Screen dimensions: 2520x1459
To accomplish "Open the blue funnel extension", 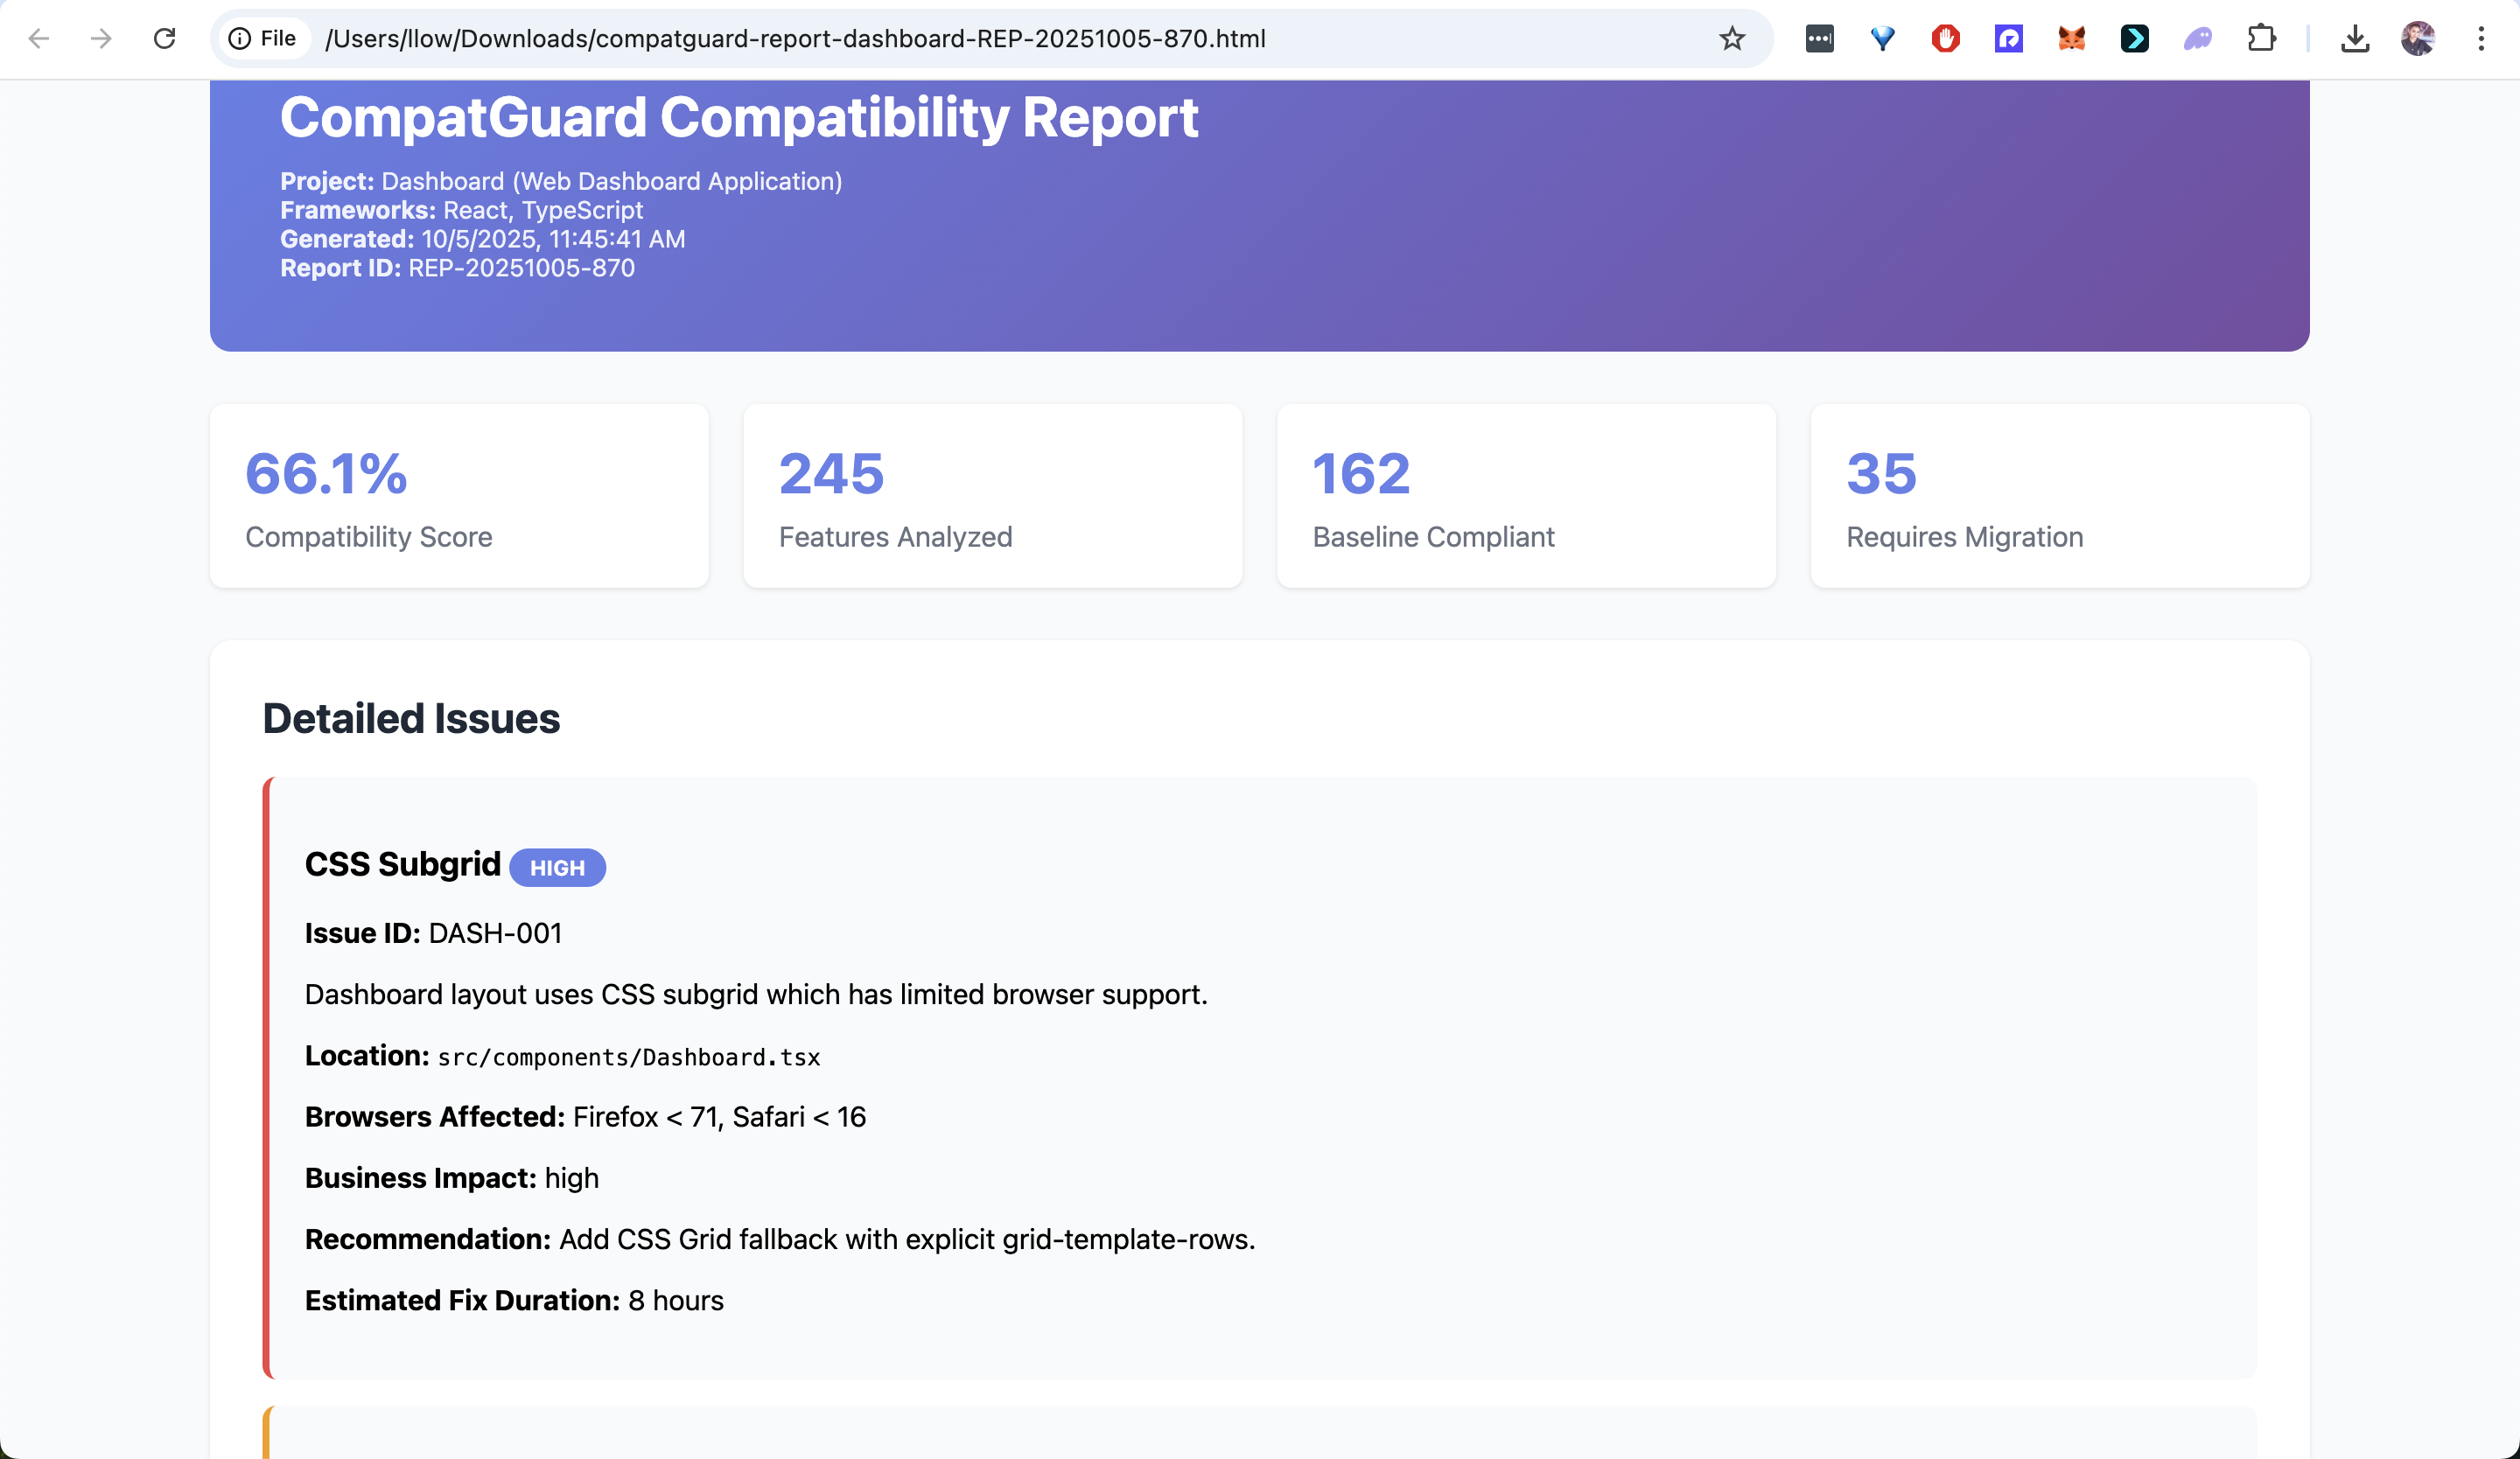I will (x=1882, y=39).
